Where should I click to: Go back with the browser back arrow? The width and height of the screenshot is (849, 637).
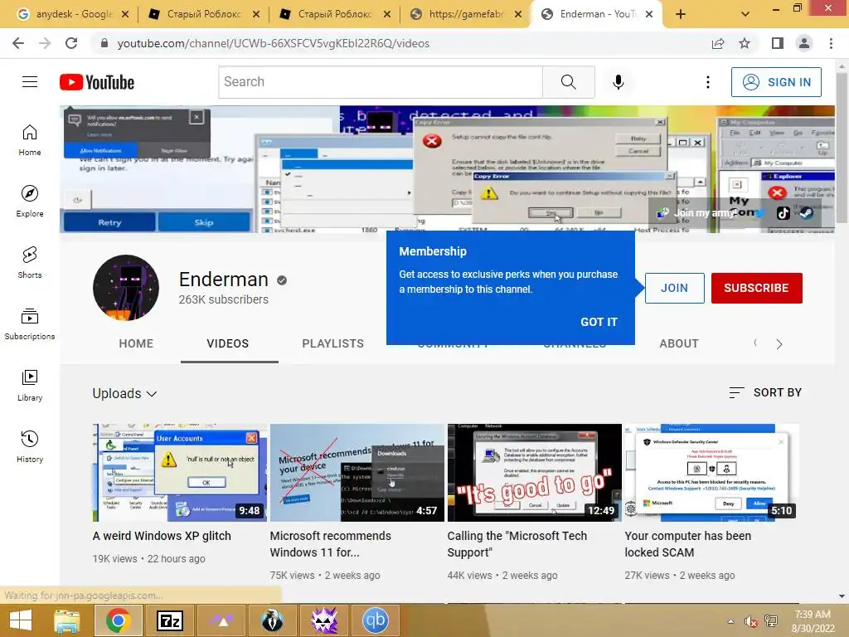coord(18,43)
